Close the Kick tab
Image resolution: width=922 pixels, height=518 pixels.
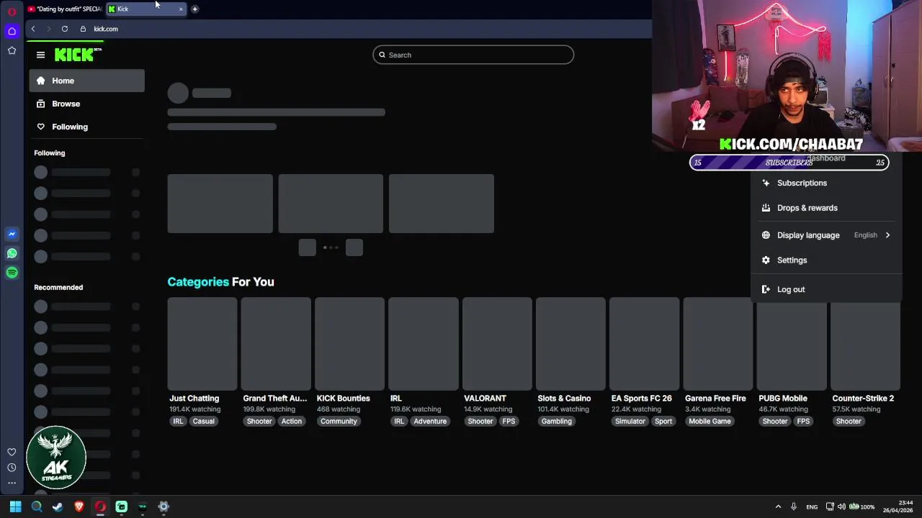(181, 9)
